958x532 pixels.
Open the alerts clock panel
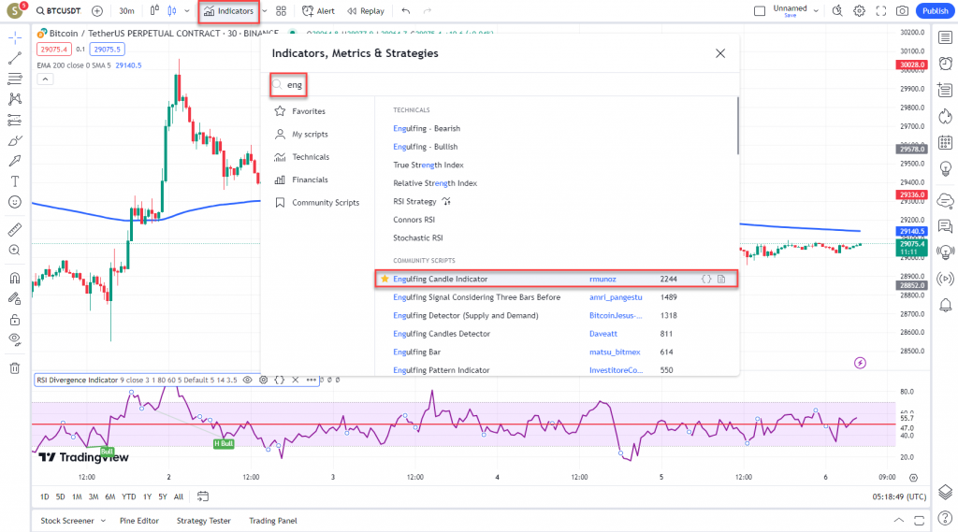[x=945, y=64]
